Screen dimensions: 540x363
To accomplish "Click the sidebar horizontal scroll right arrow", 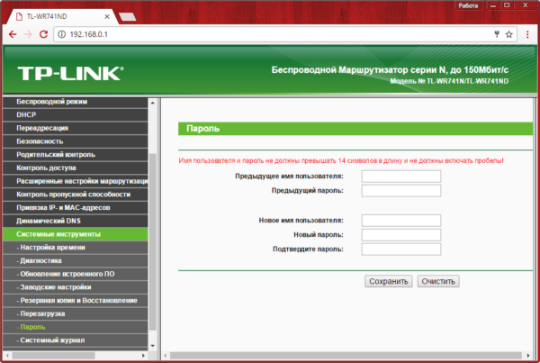I will click(144, 356).
